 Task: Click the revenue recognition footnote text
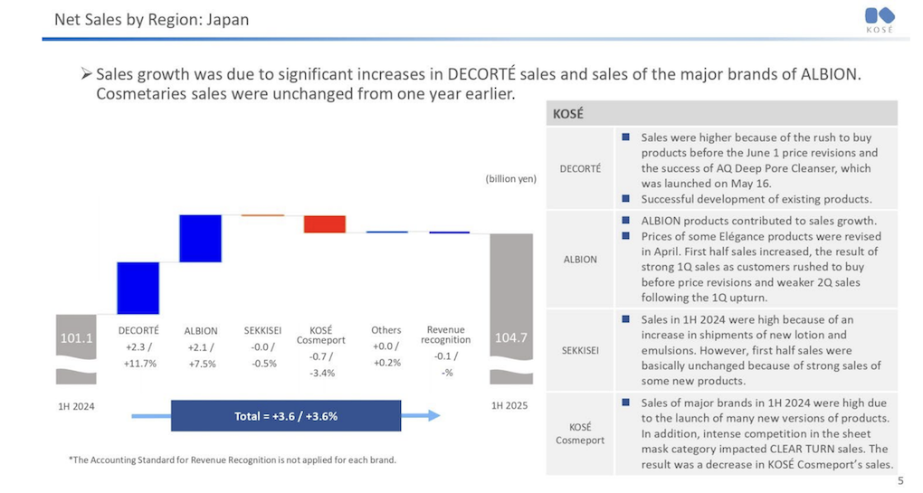(x=233, y=460)
